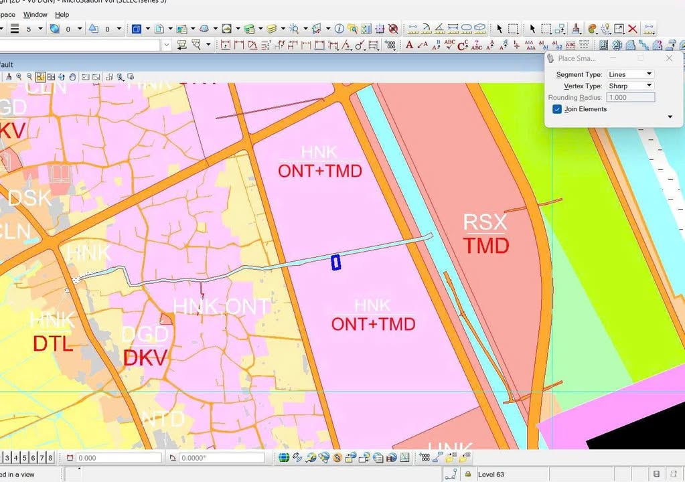Click the Delete Element red X icon
Screen dimensions: 685x482
click(632, 29)
